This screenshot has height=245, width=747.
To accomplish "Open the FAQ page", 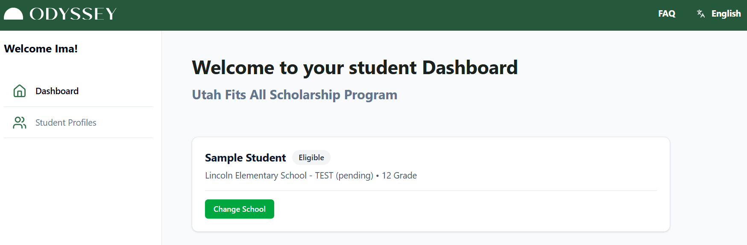I will pyautogui.click(x=666, y=14).
